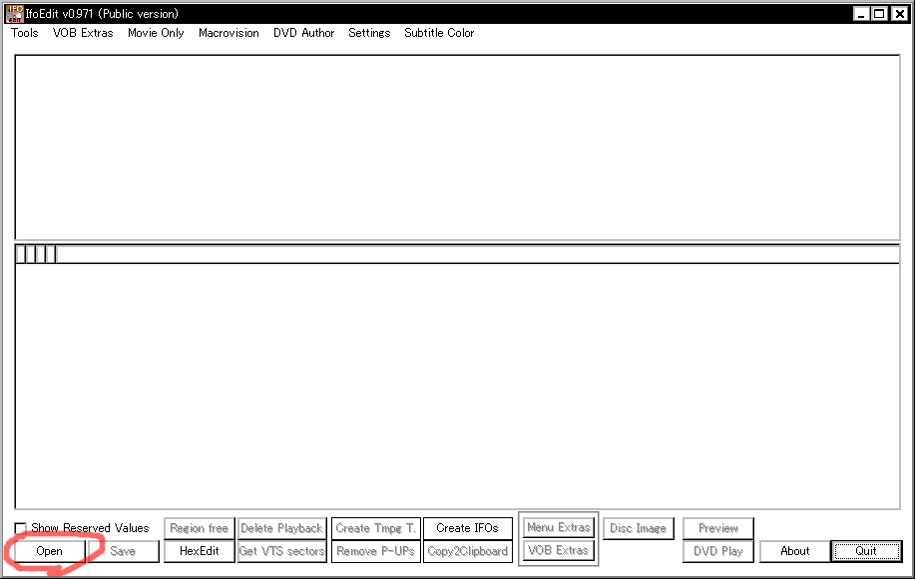
Task: Click the Preview button
Action: [718, 528]
